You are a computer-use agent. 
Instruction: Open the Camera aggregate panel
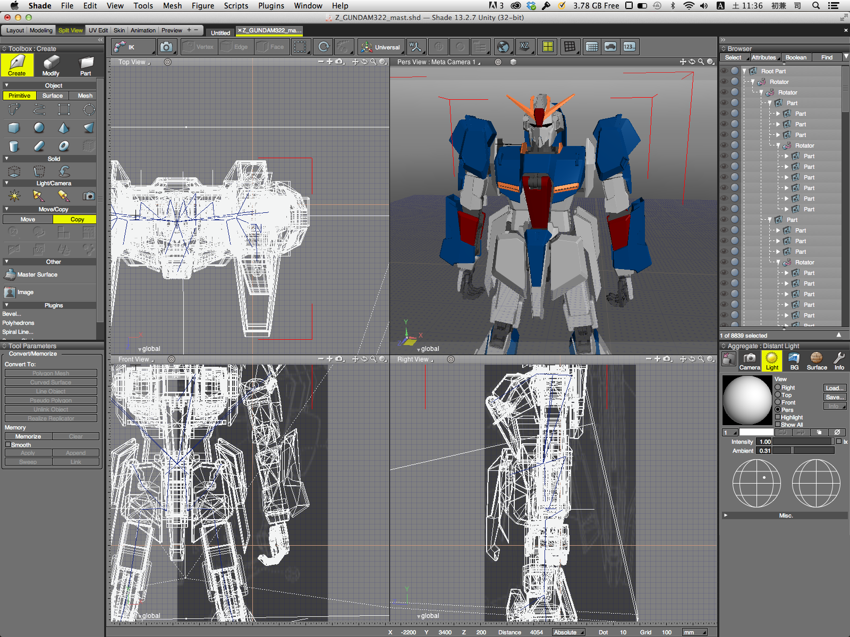749,361
